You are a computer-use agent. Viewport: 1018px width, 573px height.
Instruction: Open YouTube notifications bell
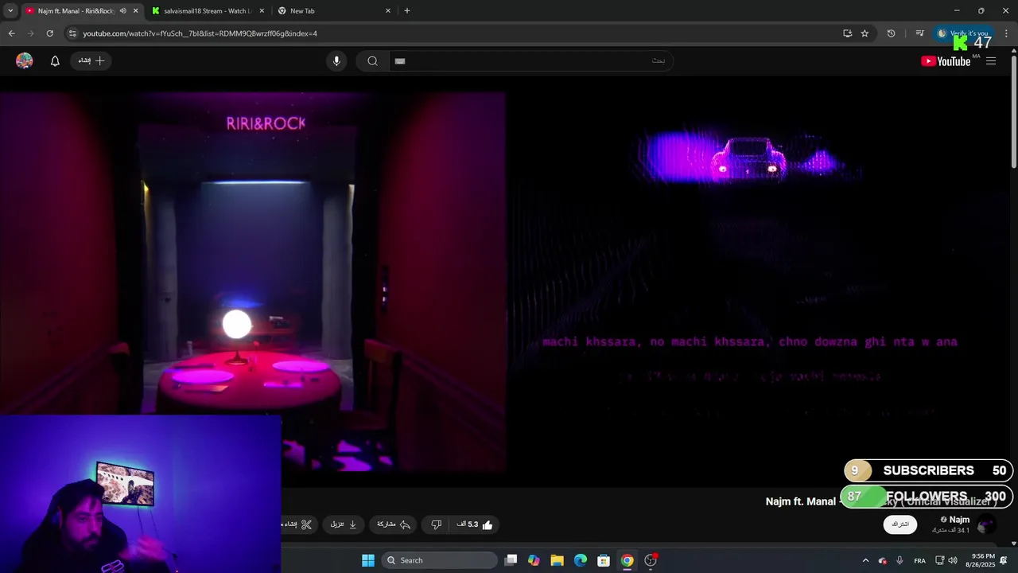pyautogui.click(x=55, y=60)
